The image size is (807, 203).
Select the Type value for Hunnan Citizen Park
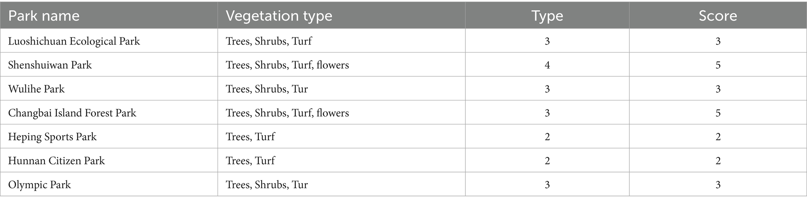[x=547, y=161]
